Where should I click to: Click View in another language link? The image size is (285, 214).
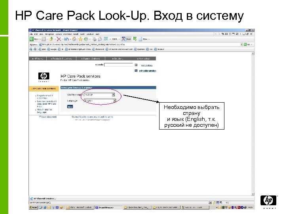coord(44,111)
